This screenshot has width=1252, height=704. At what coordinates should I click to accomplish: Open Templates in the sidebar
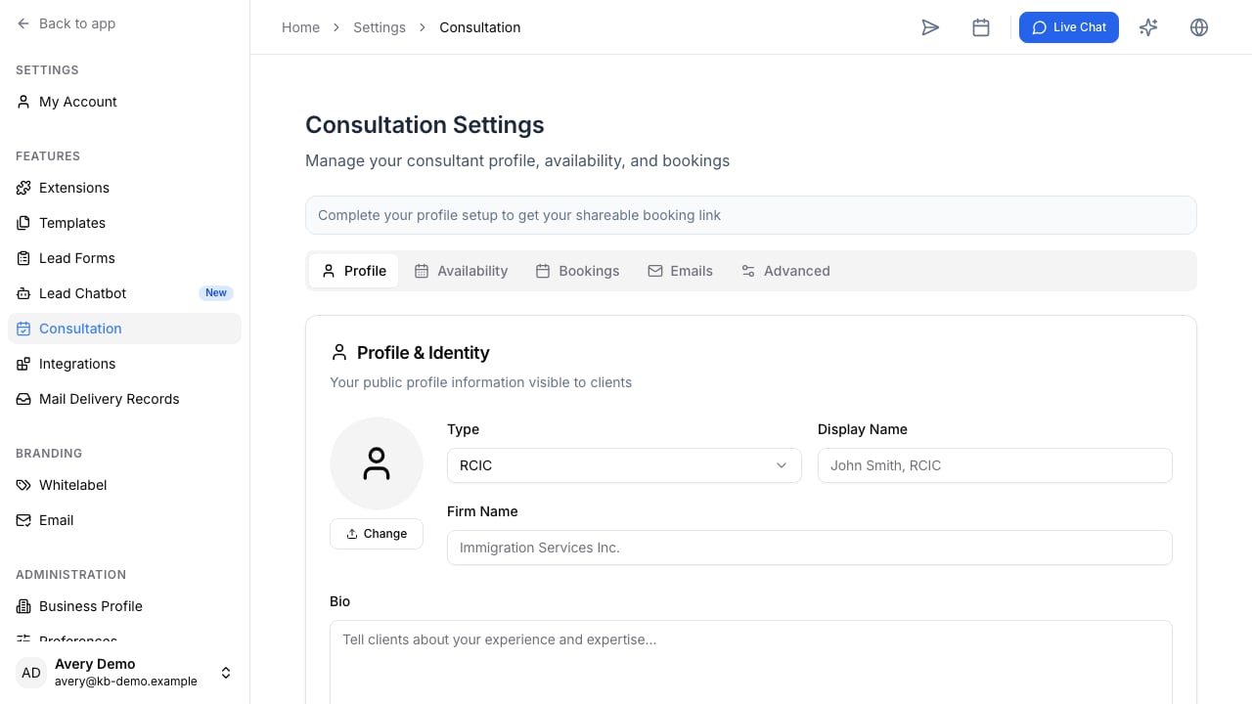coord(124,223)
